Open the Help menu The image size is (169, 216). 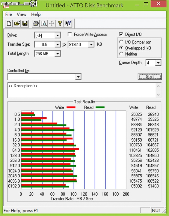(36, 14)
